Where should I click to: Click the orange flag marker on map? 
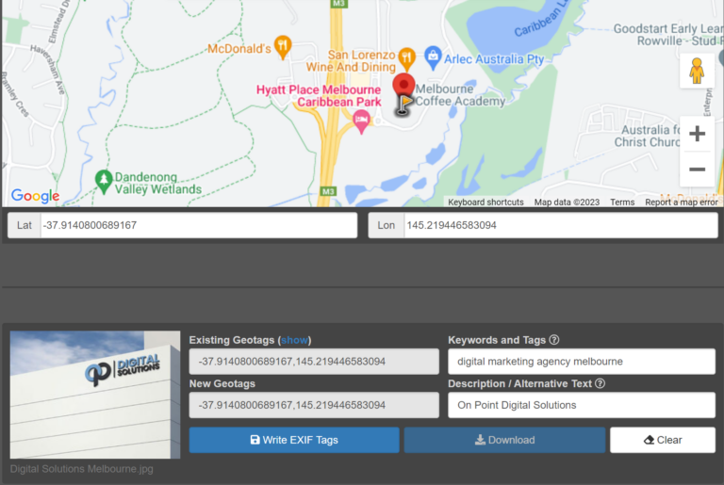(404, 105)
